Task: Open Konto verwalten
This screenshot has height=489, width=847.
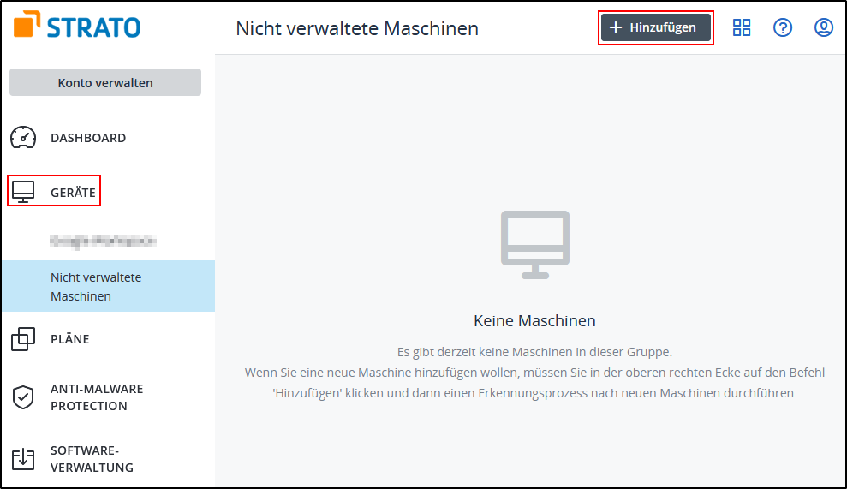Action: (105, 83)
